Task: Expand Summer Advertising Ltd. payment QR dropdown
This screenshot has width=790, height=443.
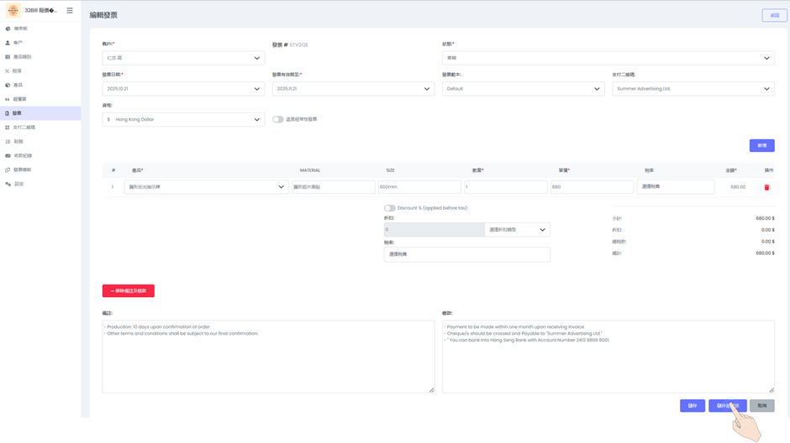Action: coord(693,89)
